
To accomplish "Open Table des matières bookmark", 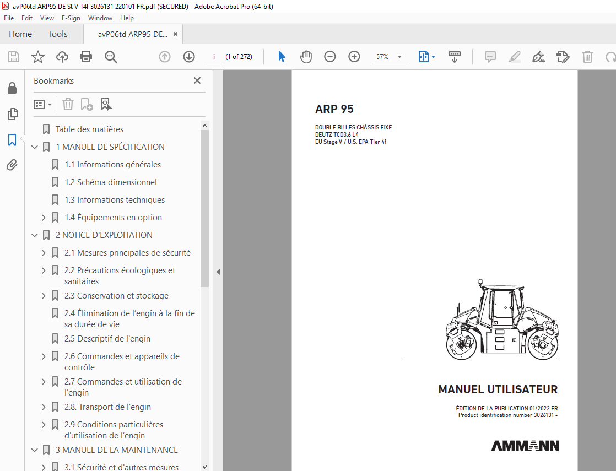I will click(x=89, y=129).
